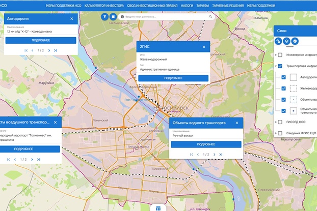317x211 pixels.
Task: Enable ГИСОГД НСО layer checkbox
Action: coord(280,122)
